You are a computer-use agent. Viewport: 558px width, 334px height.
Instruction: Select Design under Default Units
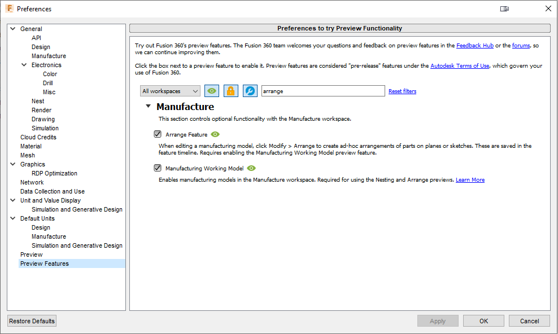(41, 227)
